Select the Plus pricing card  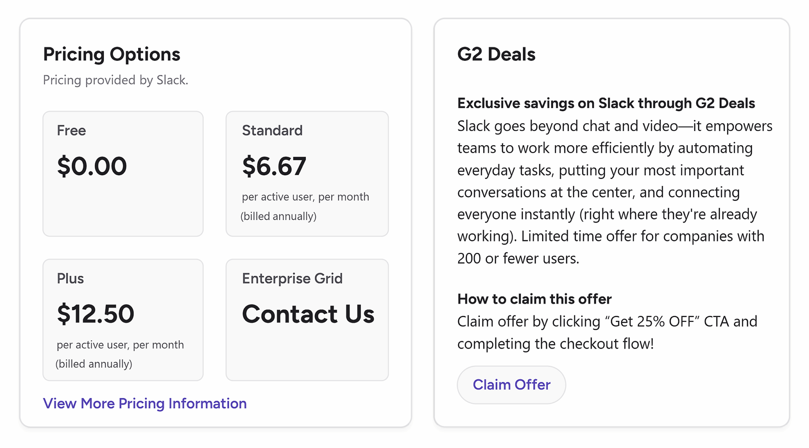[122, 320]
